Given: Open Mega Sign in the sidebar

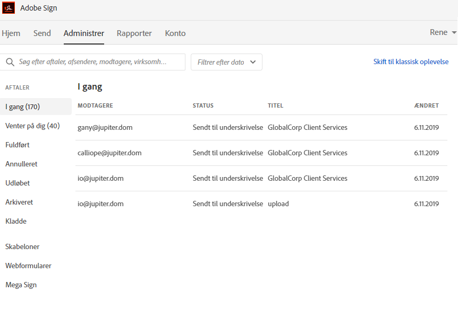Looking at the screenshot, I should coord(21,285).
